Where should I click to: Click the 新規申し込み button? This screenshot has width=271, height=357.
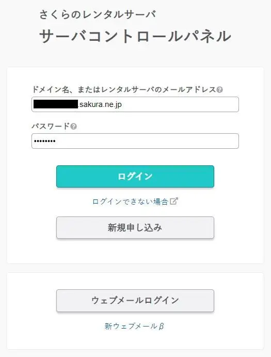[x=135, y=228]
